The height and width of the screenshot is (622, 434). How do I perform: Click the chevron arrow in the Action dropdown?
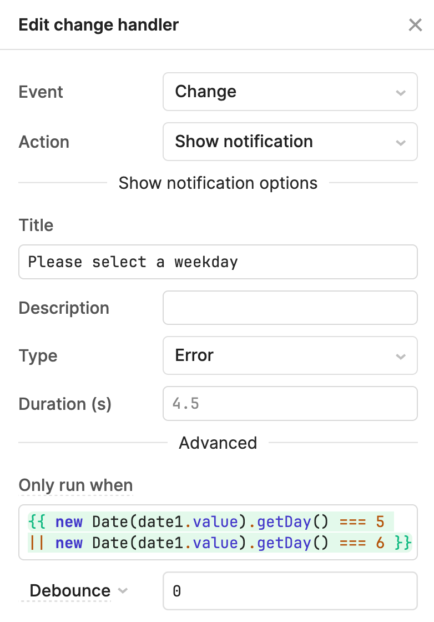point(401,143)
